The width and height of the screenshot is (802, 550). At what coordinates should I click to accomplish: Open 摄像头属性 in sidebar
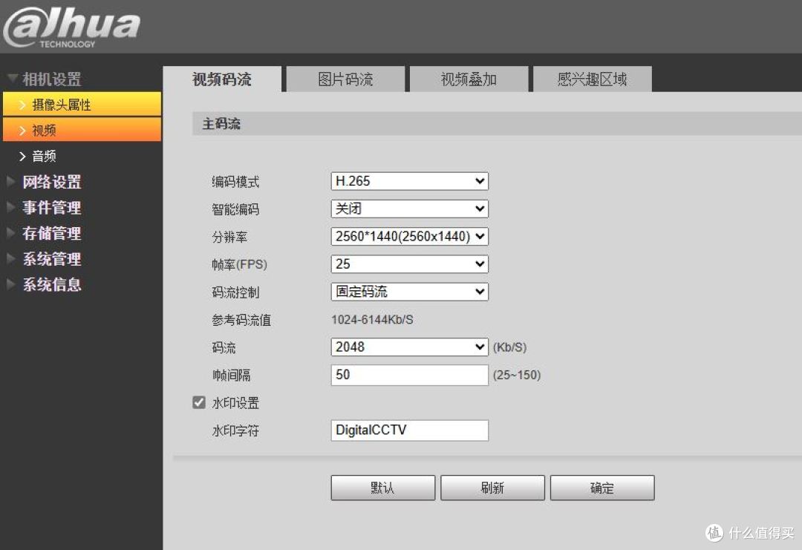(x=82, y=104)
